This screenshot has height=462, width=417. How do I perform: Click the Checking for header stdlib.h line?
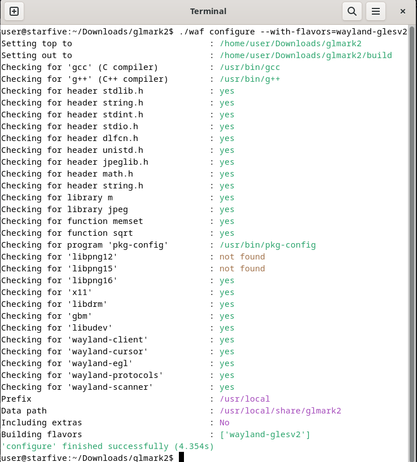(118, 91)
